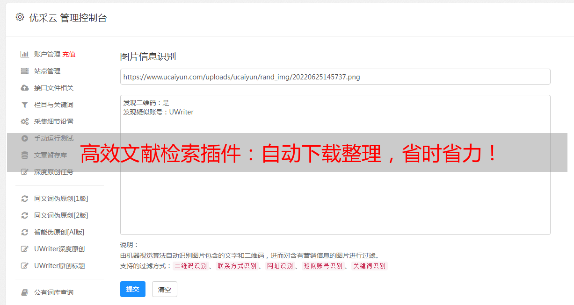This screenshot has width=574, height=305.
Task: Open 账户管理 in the sidebar
Action: [x=47, y=54]
